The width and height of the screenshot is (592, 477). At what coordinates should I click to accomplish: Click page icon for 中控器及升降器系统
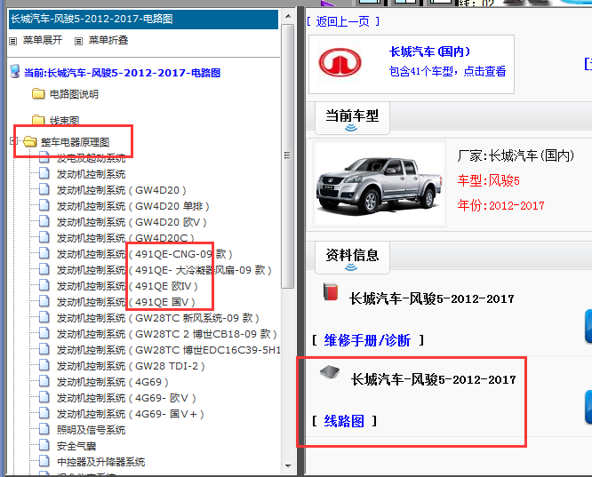point(44,461)
